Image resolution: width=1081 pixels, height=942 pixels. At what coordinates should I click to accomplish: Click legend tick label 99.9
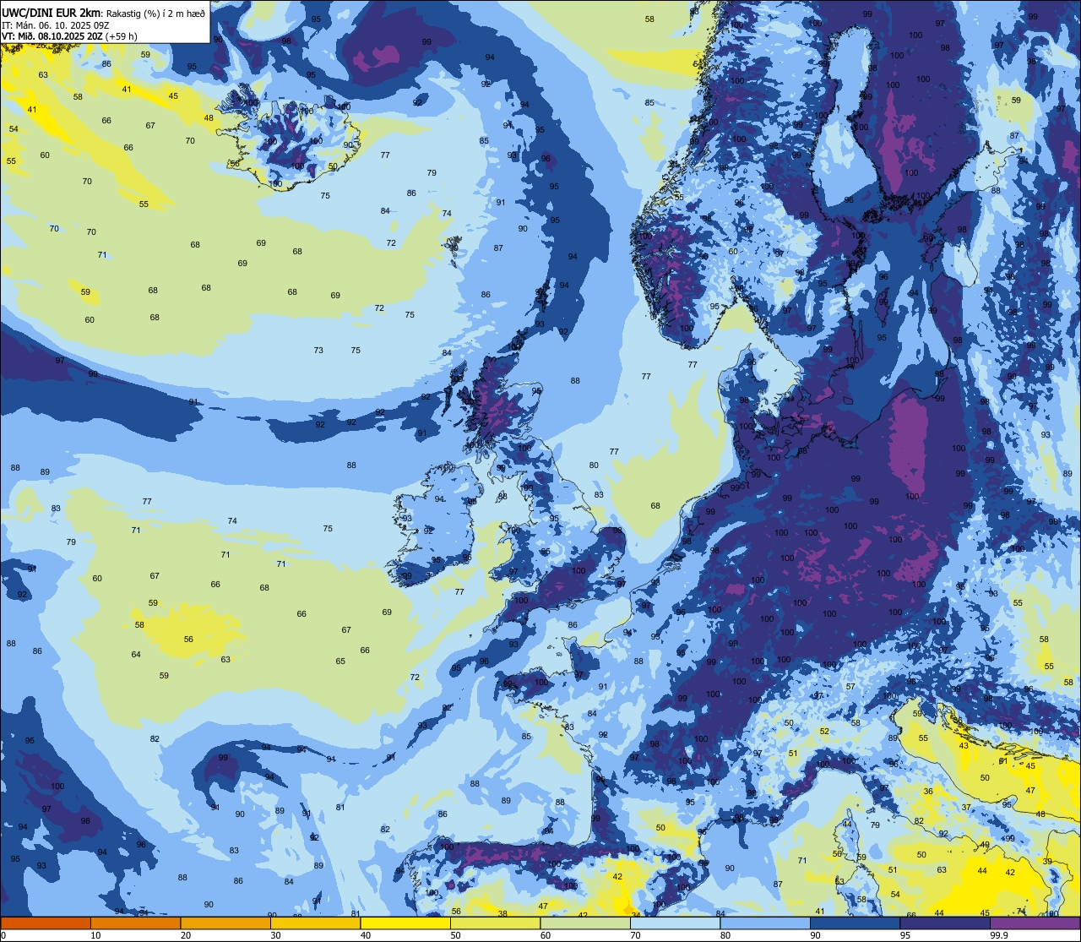(x=998, y=935)
